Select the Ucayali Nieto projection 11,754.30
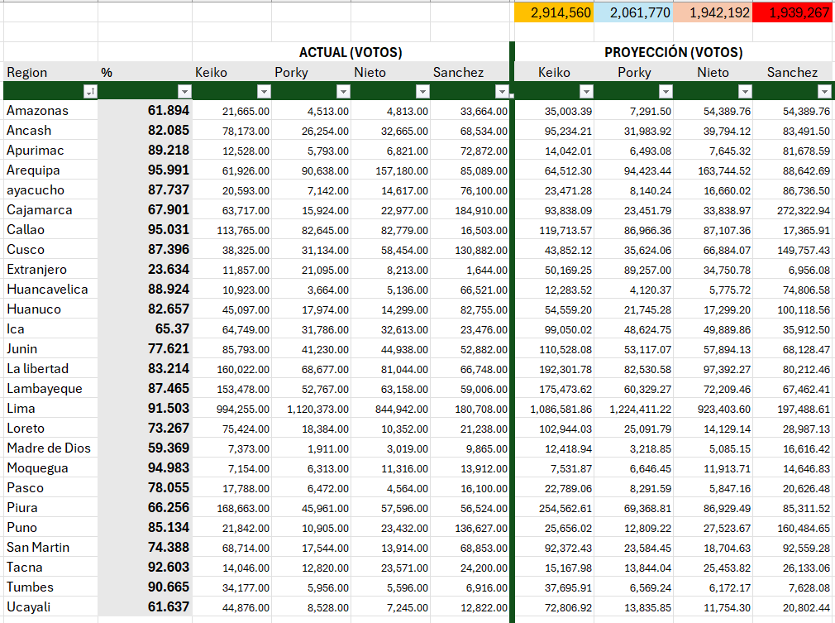 713,607
